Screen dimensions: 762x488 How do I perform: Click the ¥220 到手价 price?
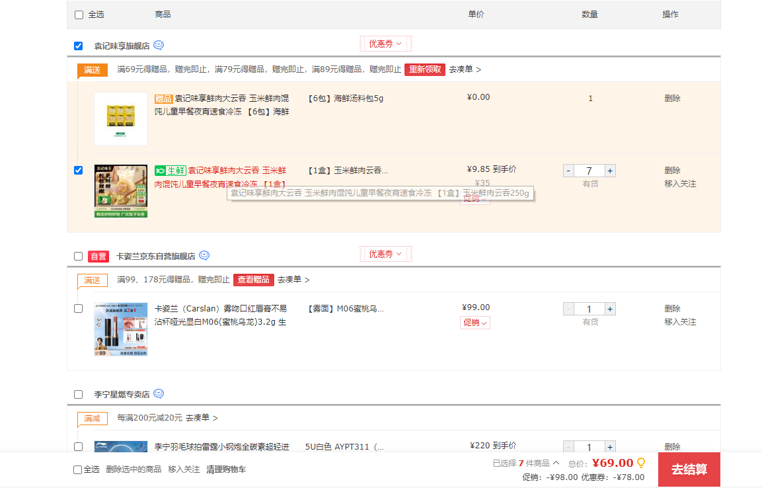coord(493,445)
